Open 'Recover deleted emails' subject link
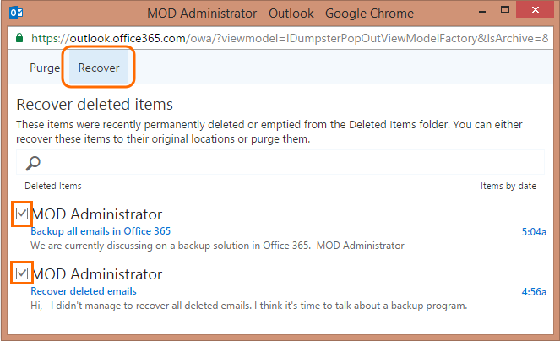This screenshot has height=341, width=560. [x=84, y=291]
